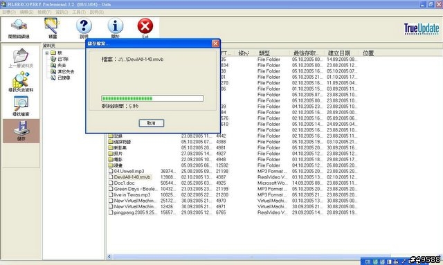The width and height of the screenshot is (443, 265).
Task: Select New Virtual Machin... file sized 12426
Action: [132, 206]
